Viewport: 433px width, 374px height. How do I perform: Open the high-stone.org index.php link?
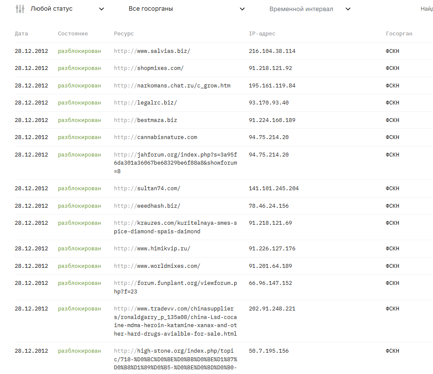point(175,359)
